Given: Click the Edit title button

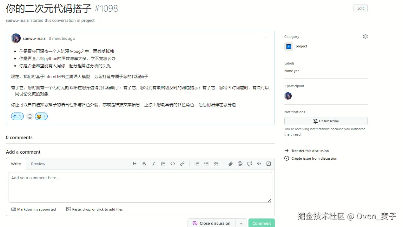Looking at the screenshot, I should [x=360, y=8].
